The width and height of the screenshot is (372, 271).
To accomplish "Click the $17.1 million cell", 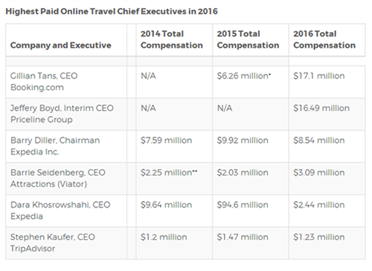I will pyautogui.click(x=327, y=82).
